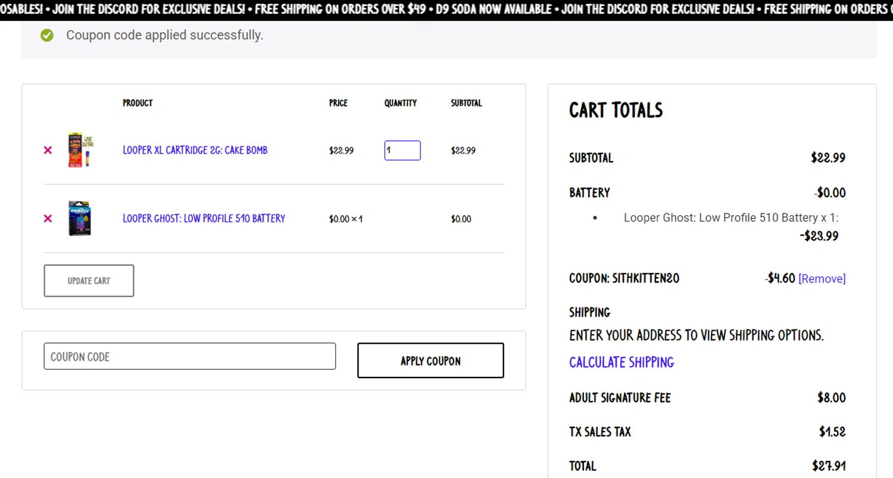Remove the SITHKITTEN20 coupon
Viewport: 893px width, 478px height.
coord(822,279)
